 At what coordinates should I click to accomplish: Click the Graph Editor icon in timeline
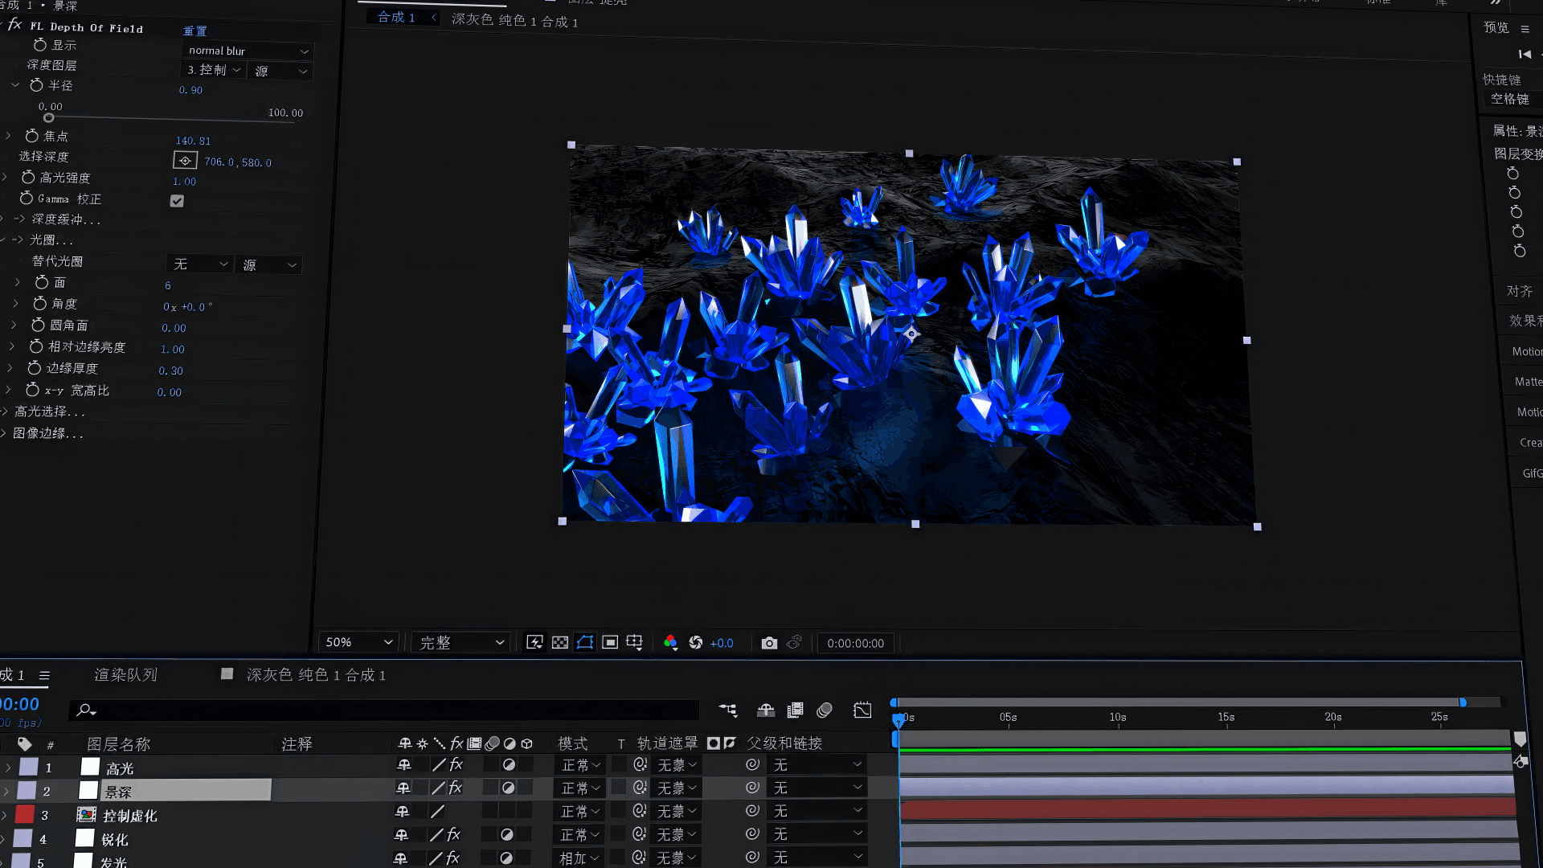coord(862,710)
